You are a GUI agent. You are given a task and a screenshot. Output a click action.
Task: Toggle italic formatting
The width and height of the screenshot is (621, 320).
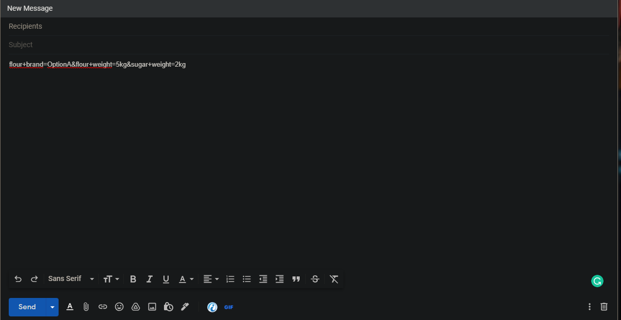point(150,279)
